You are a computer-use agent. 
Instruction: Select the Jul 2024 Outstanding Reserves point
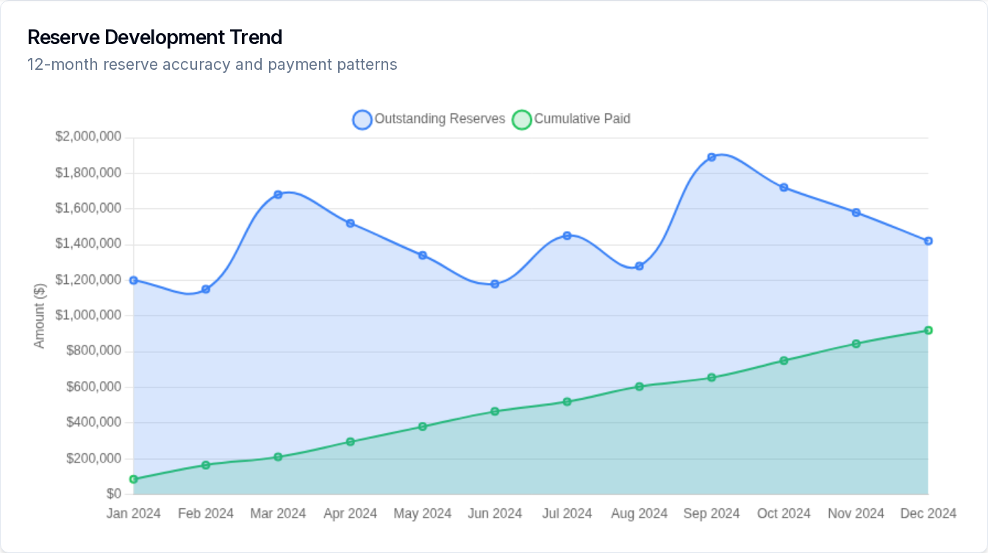(567, 236)
